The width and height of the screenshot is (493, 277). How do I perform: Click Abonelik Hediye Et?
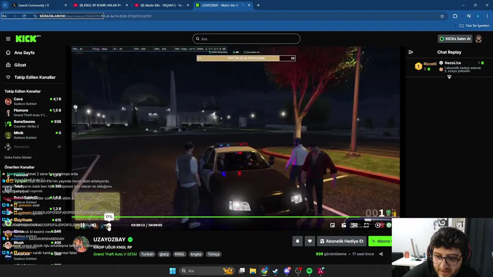[x=342, y=241]
